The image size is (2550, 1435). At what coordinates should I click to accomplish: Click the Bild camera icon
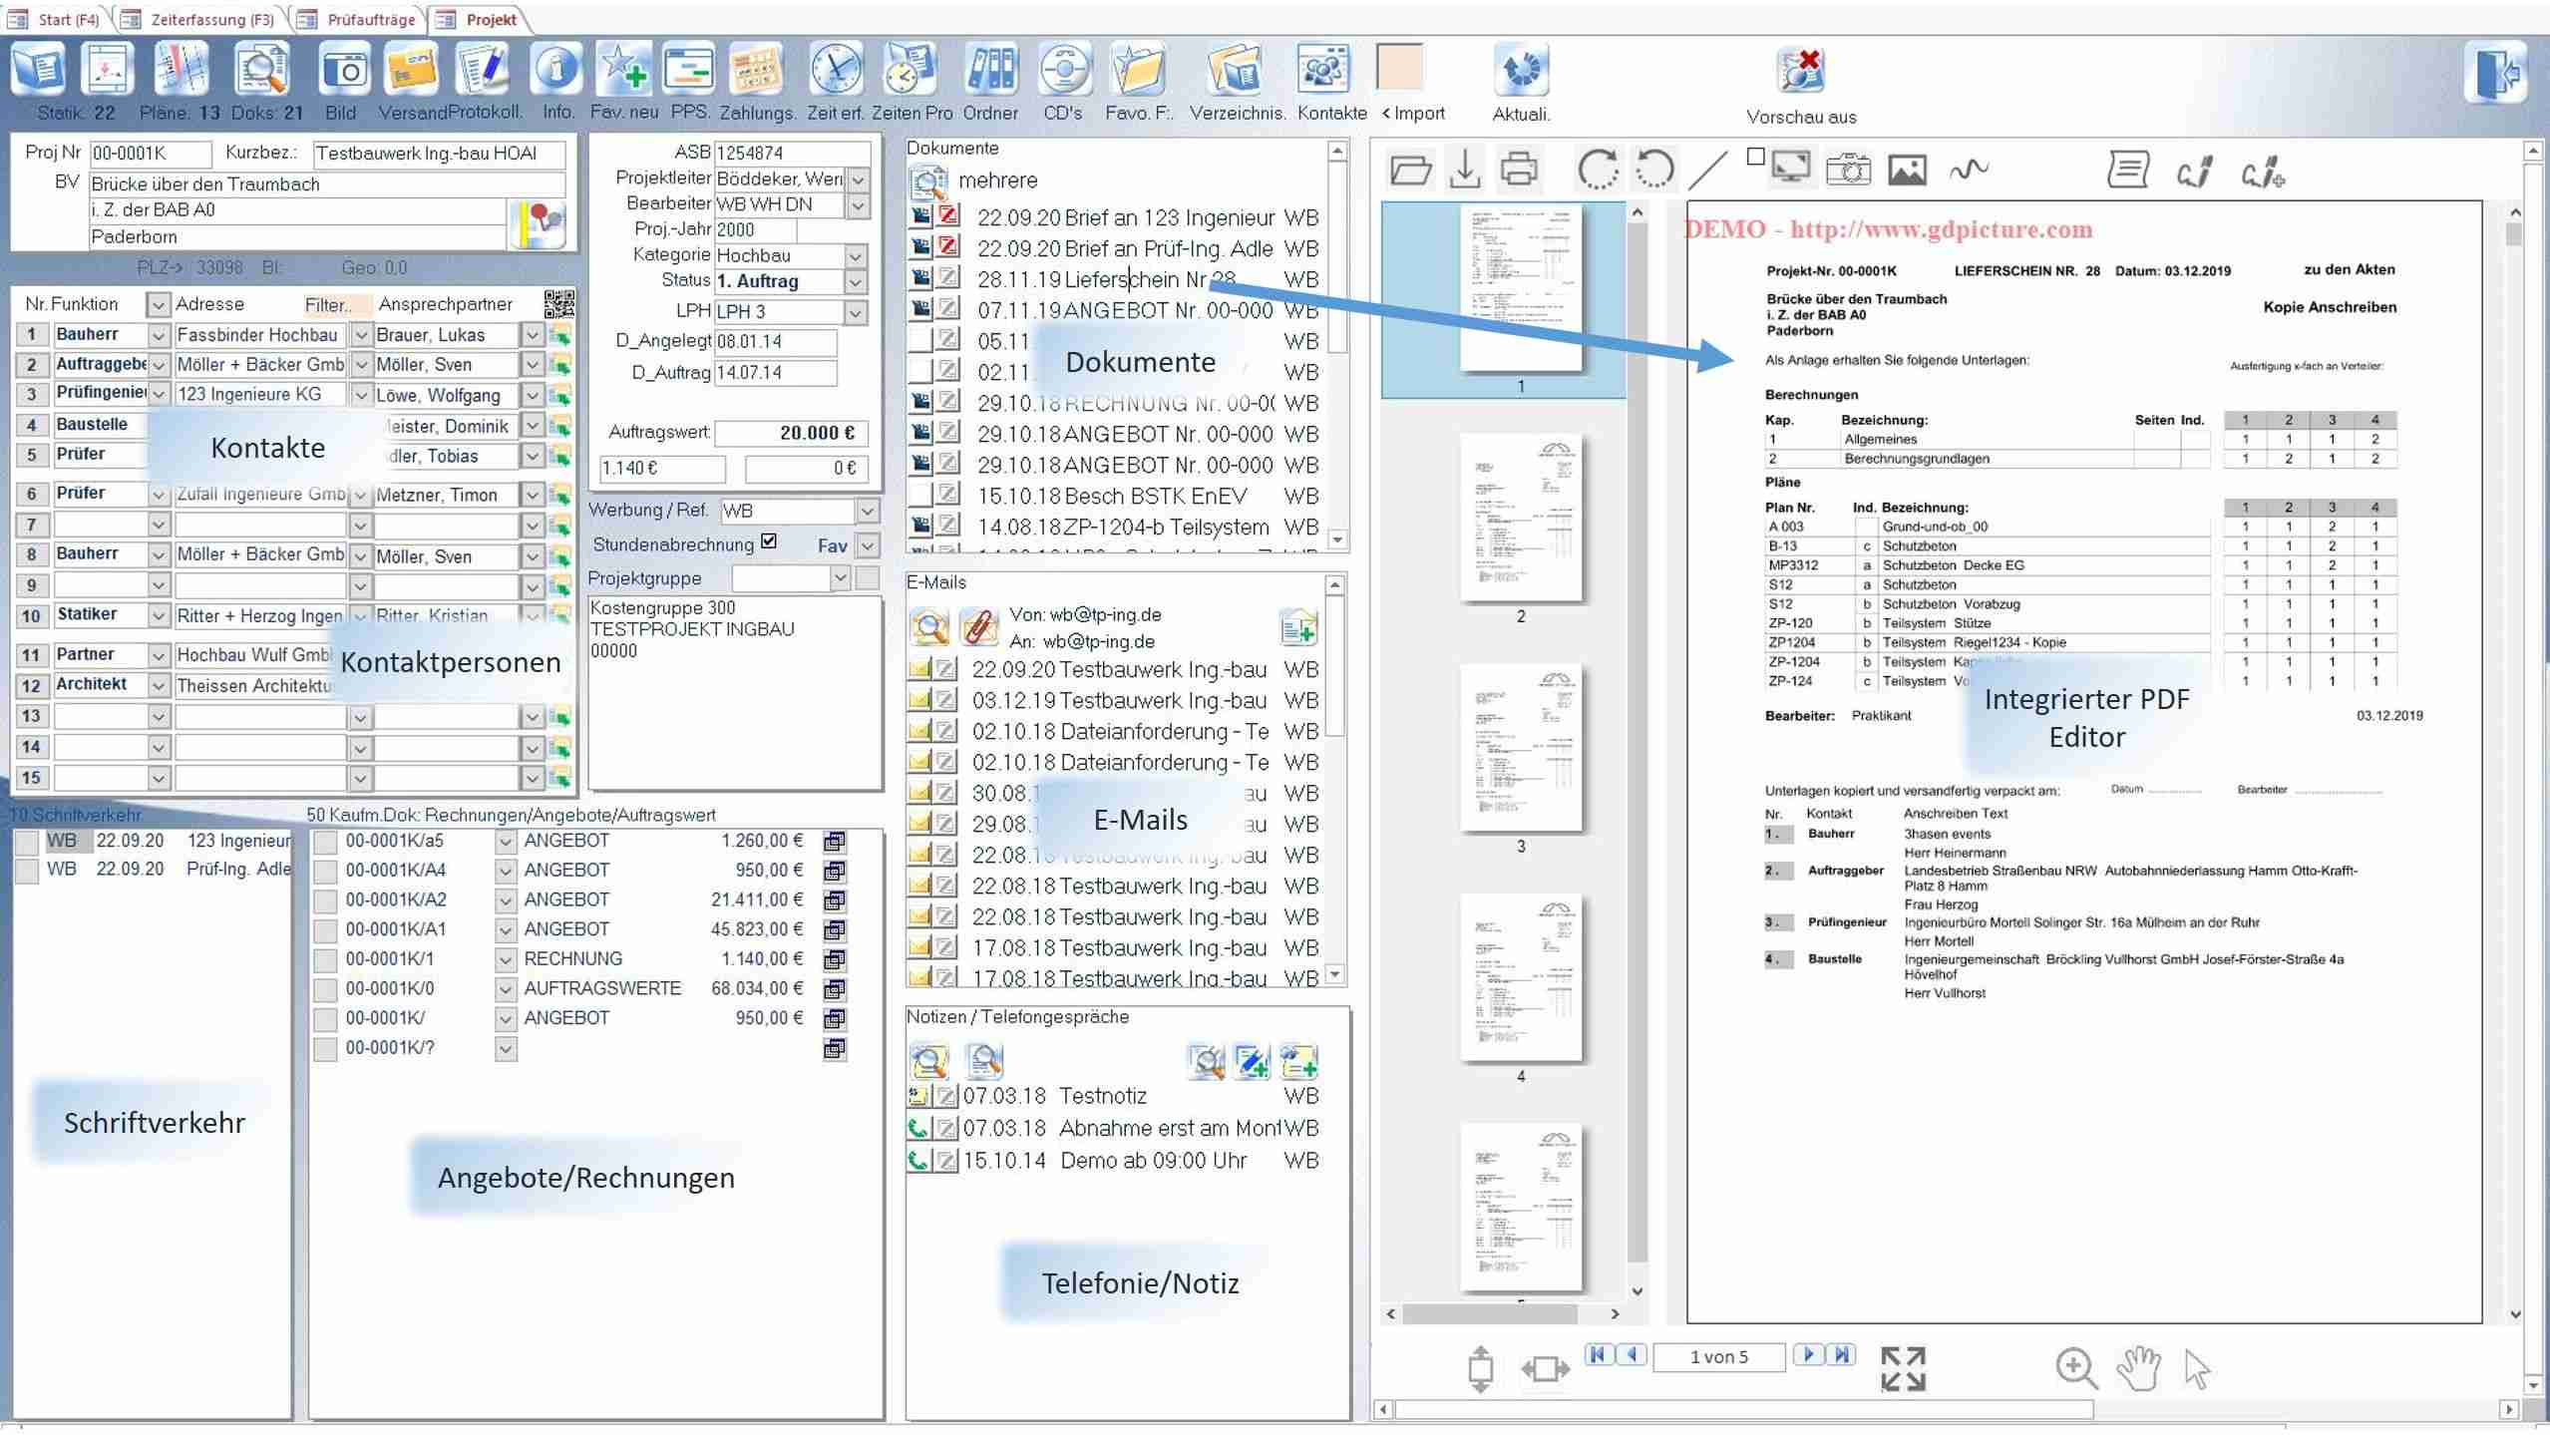[344, 70]
